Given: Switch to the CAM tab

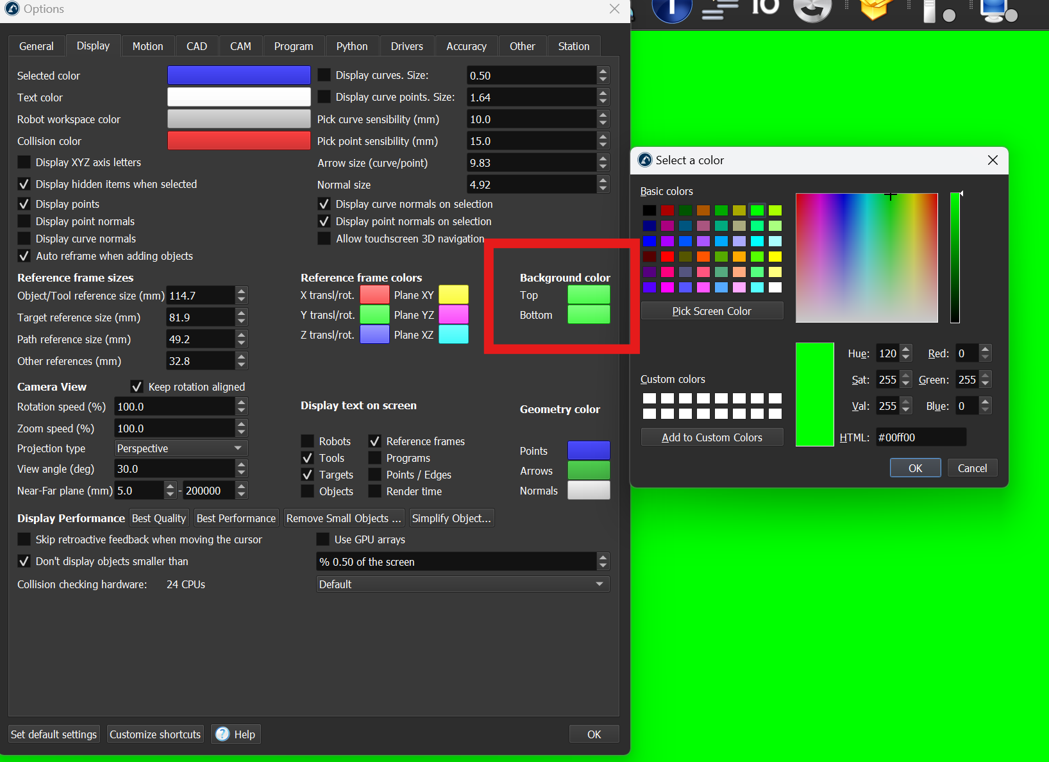Looking at the screenshot, I should (240, 46).
